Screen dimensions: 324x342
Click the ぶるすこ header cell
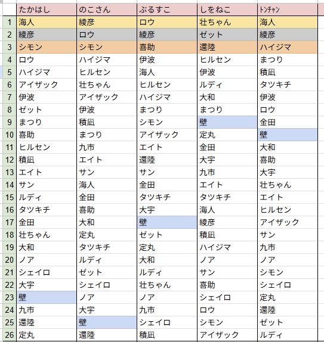[167, 10]
